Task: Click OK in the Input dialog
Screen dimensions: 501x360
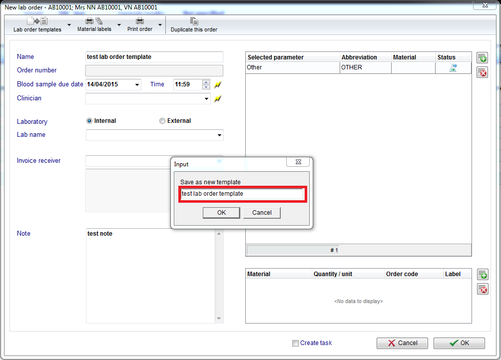Action: coord(221,213)
